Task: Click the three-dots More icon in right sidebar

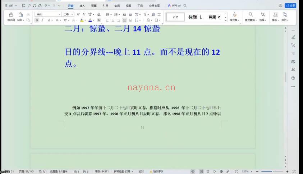Action: point(293,86)
